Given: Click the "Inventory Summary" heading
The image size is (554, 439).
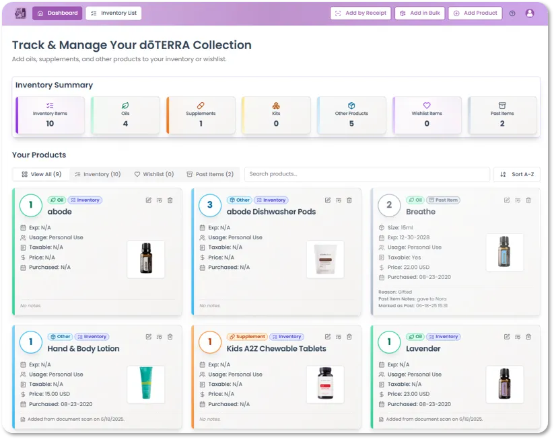Looking at the screenshot, I should coord(54,85).
